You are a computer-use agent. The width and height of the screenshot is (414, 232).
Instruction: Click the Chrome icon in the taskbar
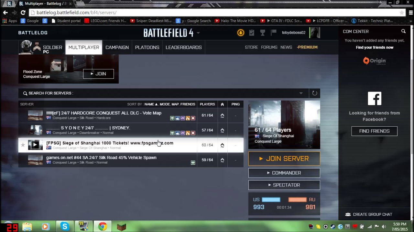(103, 227)
